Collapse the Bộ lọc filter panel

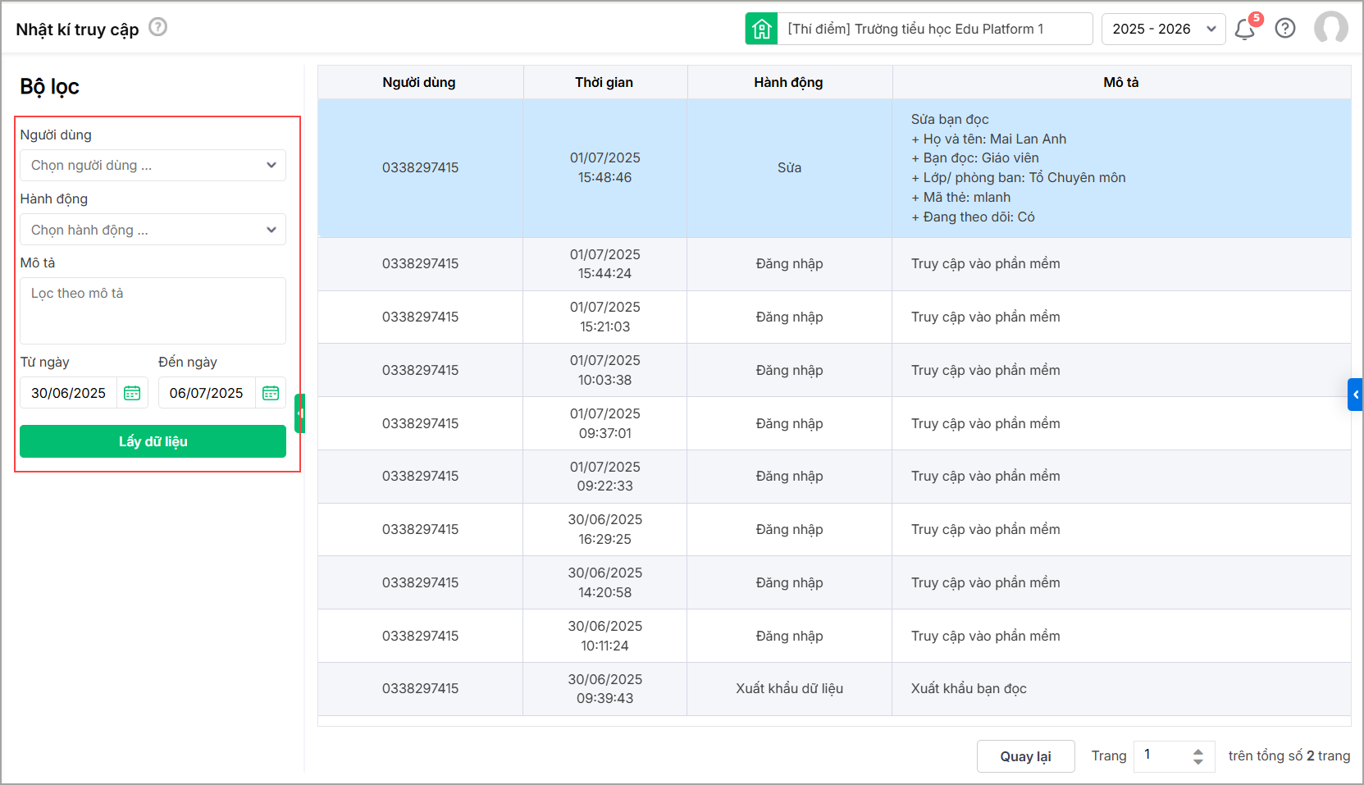click(300, 413)
